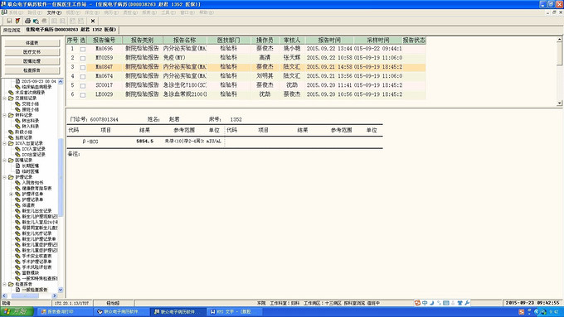This screenshot has width=564, height=317.
Task: Collapse the 护理记录 tree node
Action: tap(5, 177)
